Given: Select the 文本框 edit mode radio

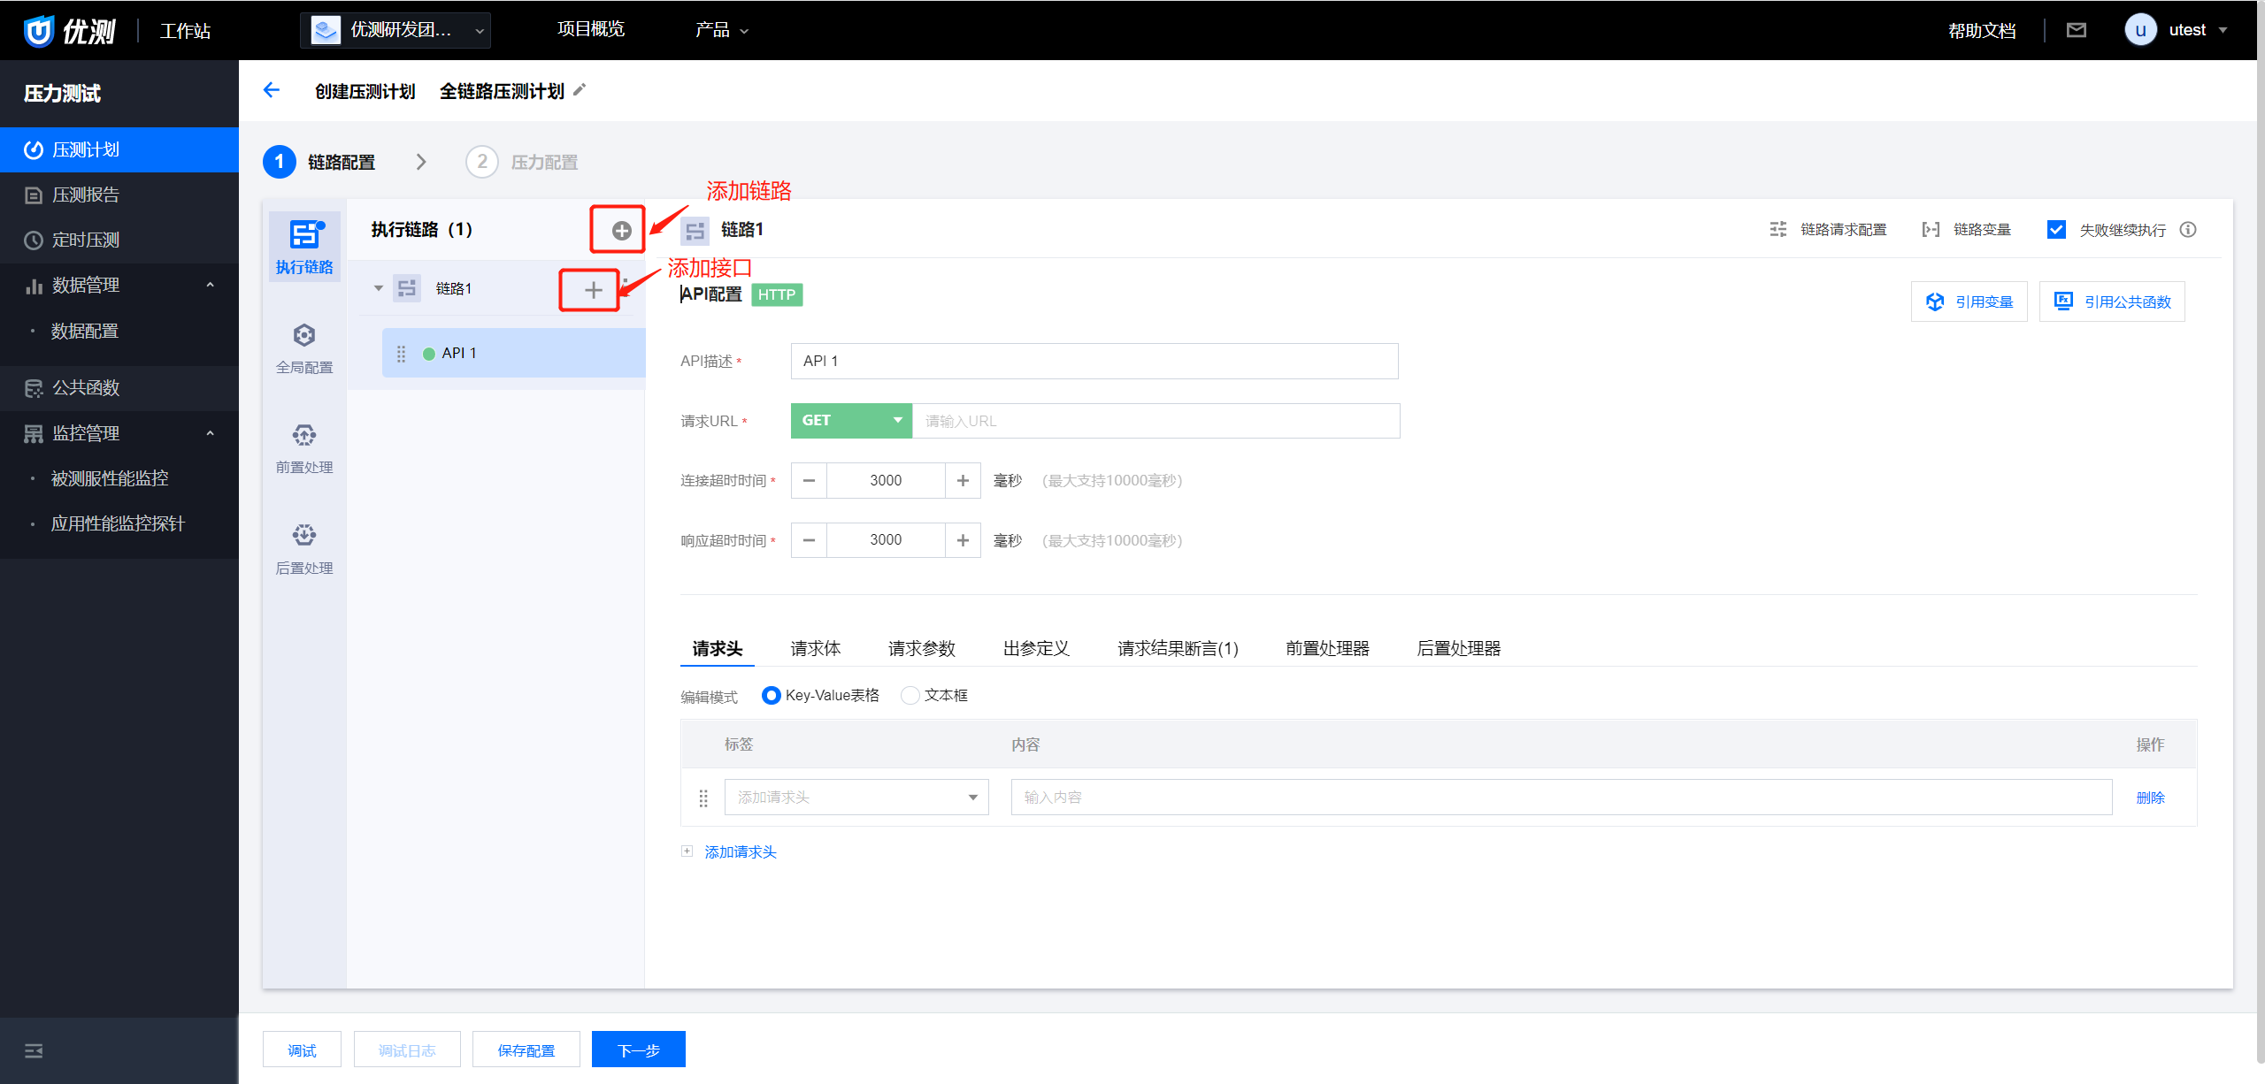Looking at the screenshot, I should click(910, 696).
